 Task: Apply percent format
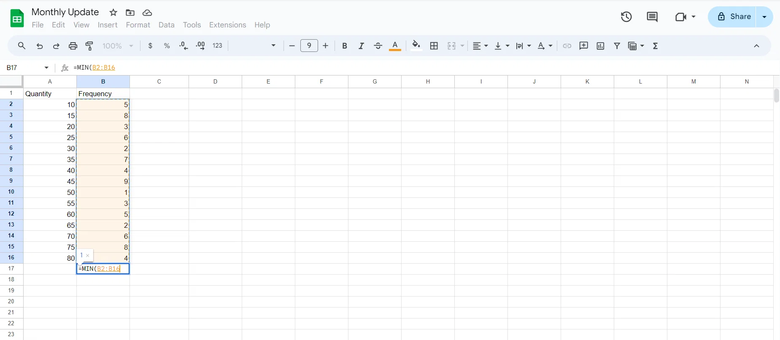click(167, 46)
